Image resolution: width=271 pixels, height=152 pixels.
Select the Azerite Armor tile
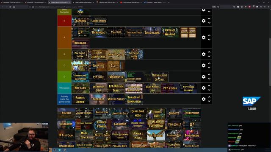point(80,99)
